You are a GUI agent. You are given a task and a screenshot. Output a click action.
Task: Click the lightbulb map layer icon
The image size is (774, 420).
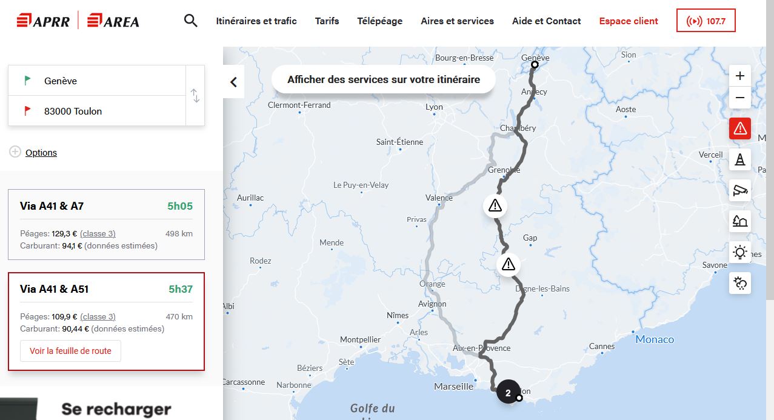(739, 252)
